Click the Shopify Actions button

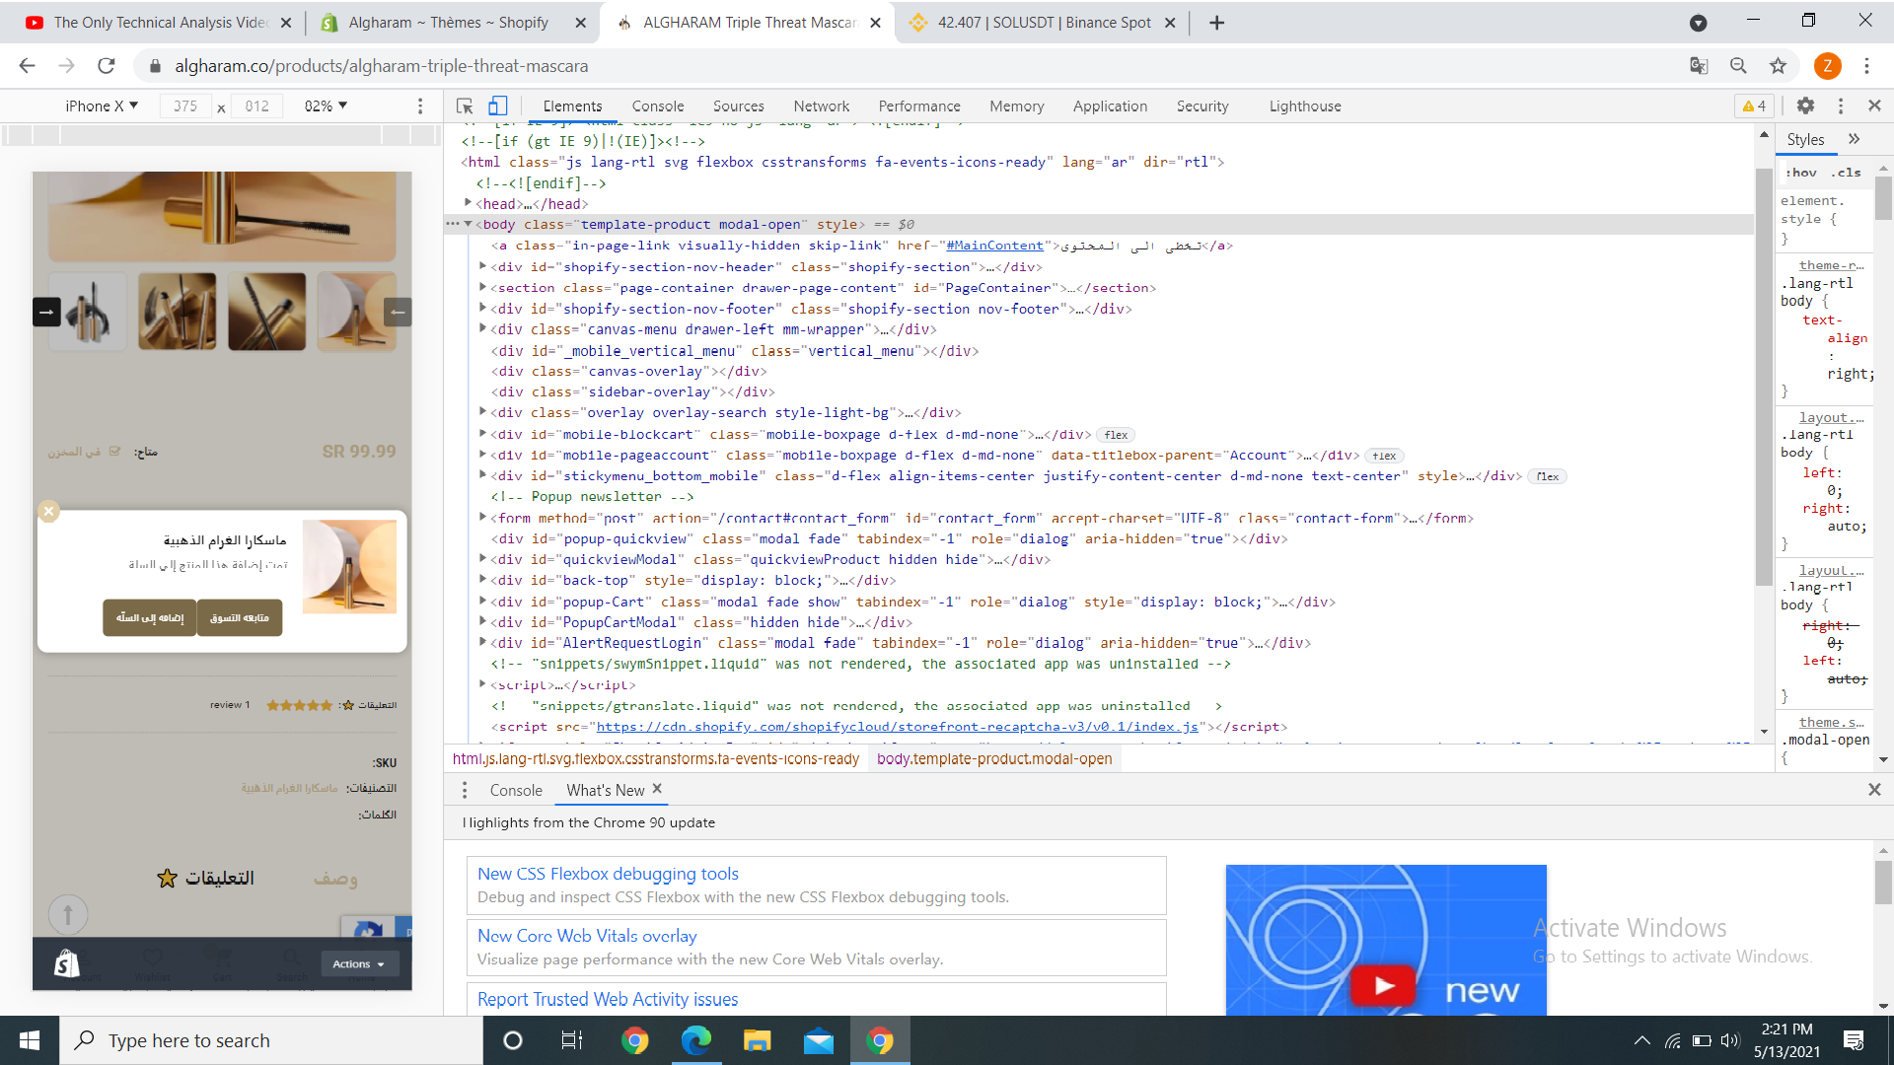coord(359,963)
